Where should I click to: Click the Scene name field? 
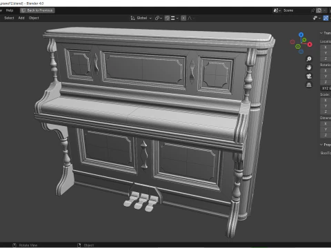point(295,10)
